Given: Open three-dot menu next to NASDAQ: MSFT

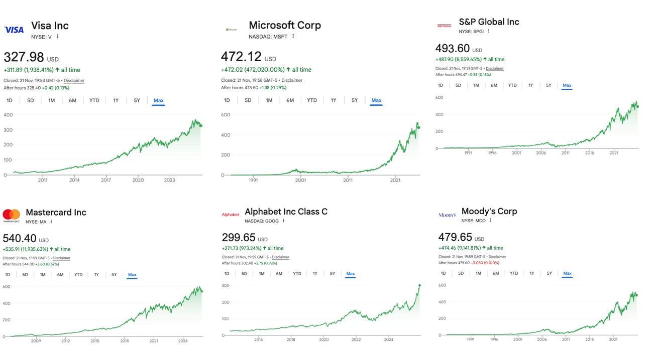Looking at the screenshot, I should [x=293, y=36].
